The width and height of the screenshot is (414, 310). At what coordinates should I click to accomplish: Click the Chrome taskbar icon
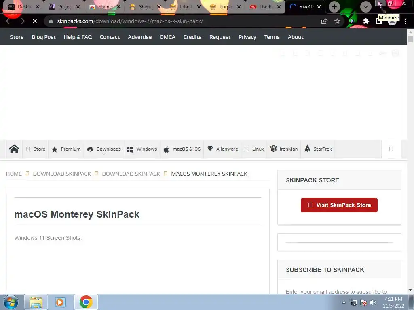pyautogui.click(x=86, y=302)
